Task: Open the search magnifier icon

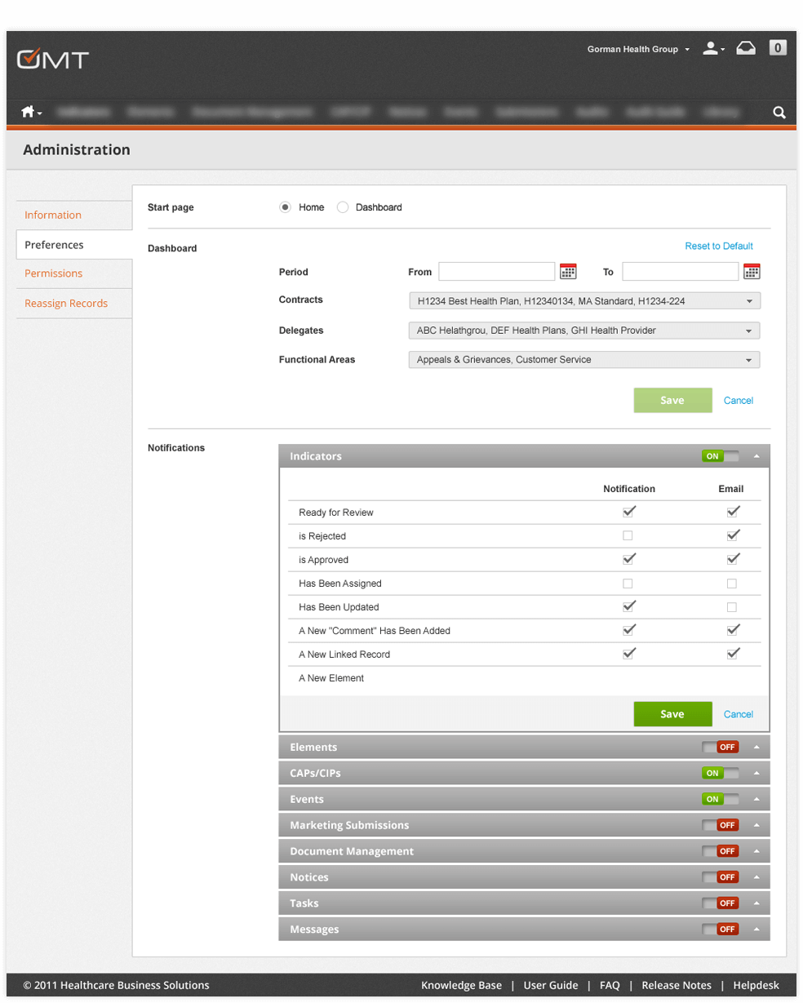Action: pos(779,113)
